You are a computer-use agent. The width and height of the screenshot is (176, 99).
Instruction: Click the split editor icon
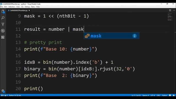pos(170,10)
